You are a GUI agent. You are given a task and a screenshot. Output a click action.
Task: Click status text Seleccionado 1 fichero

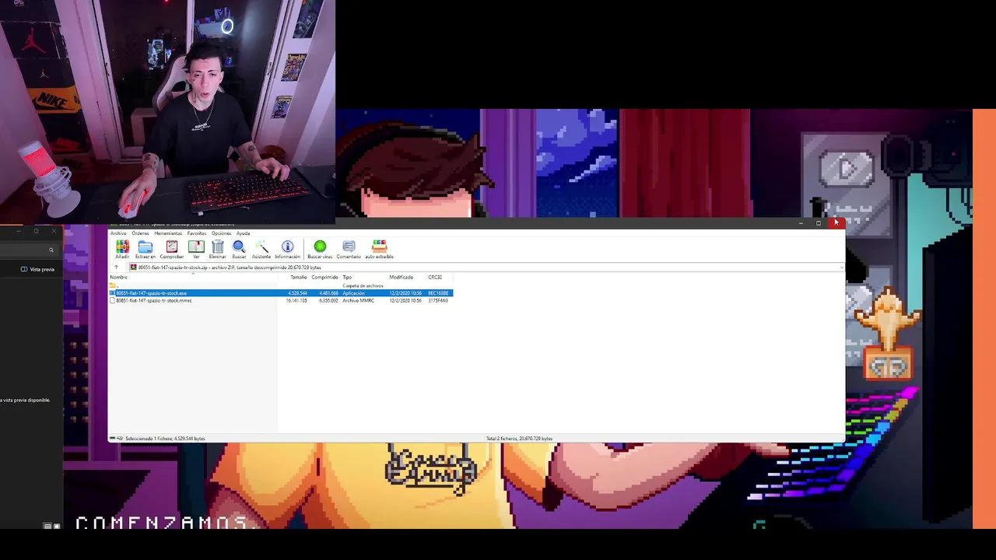pos(165,439)
